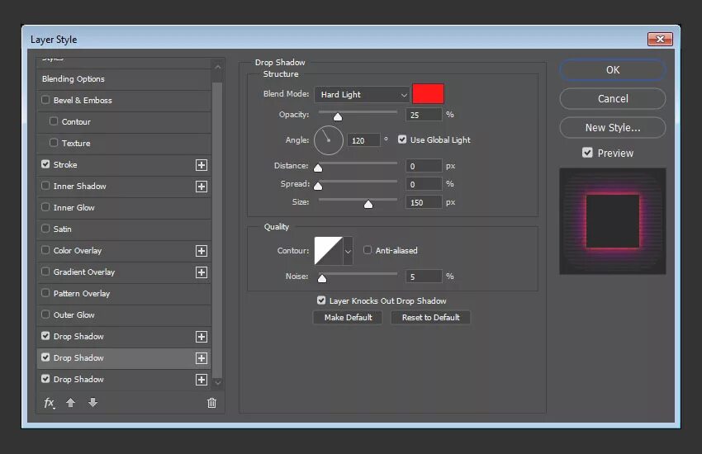Click the Opacity slider handle
This screenshot has width=702, height=454.
tap(338, 117)
